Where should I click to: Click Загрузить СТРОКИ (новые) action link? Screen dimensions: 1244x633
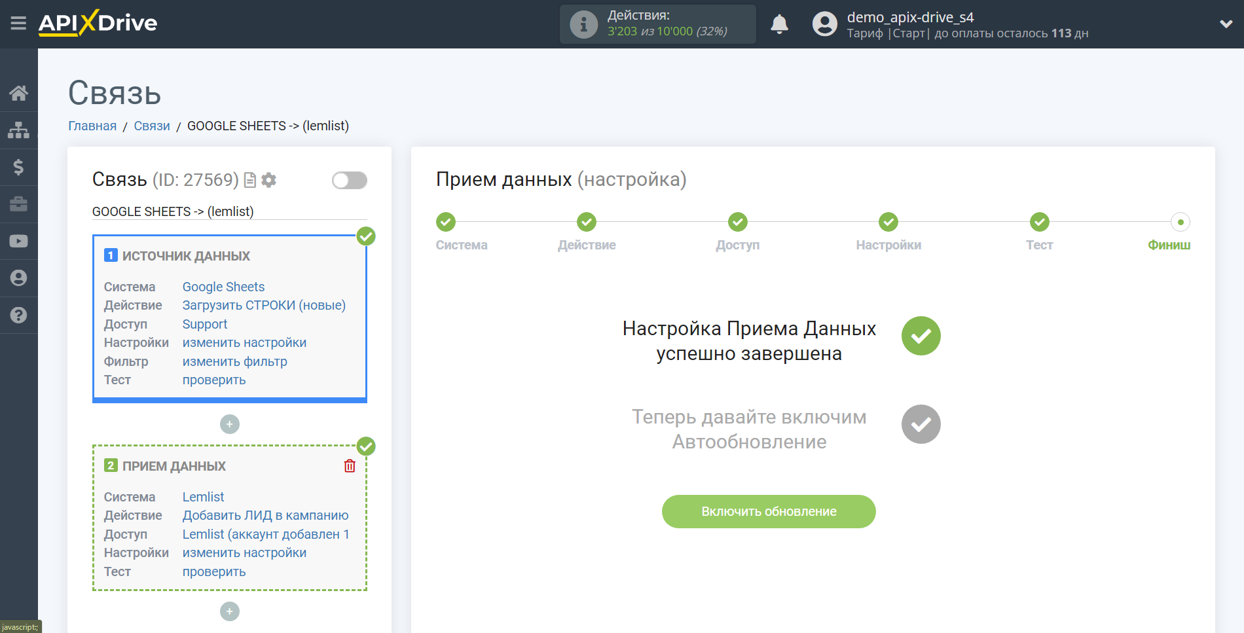(x=264, y=305)
